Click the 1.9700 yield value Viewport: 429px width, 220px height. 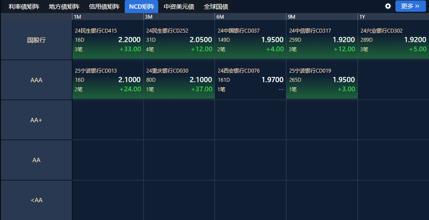[272, 80]
